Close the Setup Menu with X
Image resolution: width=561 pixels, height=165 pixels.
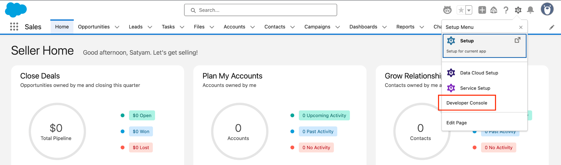click(521, 27)
